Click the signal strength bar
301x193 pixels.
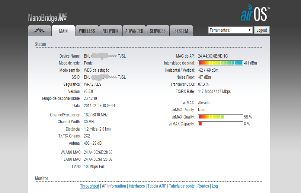(220, 63)
